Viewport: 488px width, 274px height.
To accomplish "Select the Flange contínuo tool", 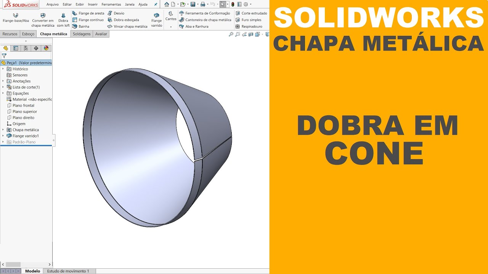I will [x=88, y=20].
